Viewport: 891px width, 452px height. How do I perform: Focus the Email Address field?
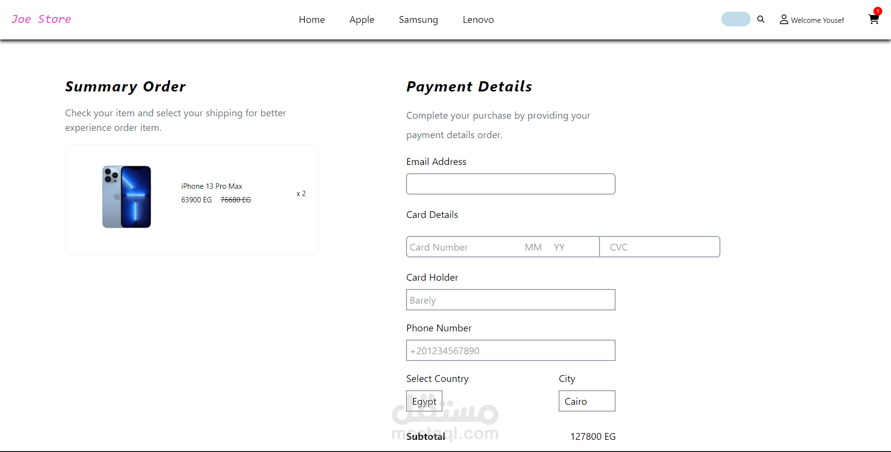[511, 184]
